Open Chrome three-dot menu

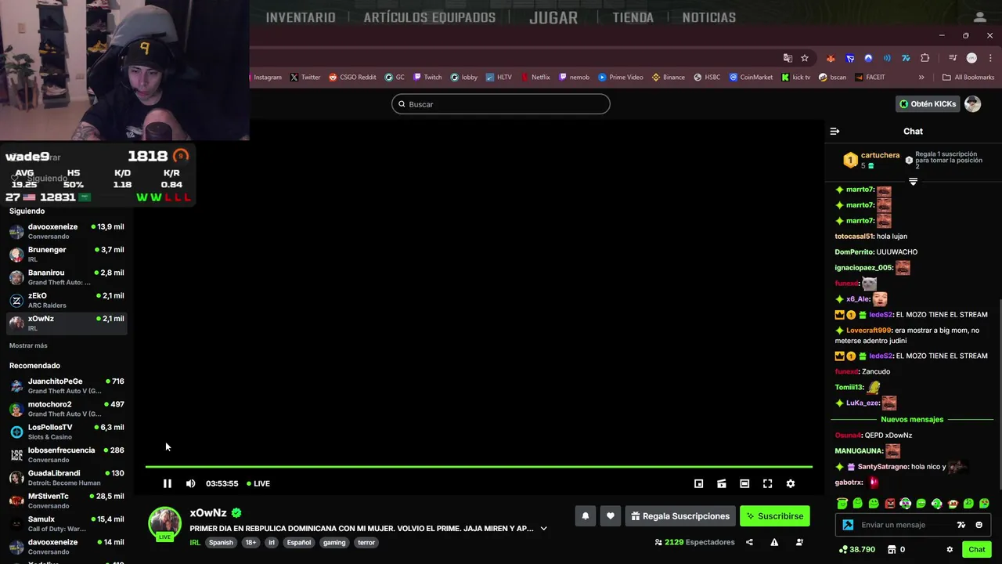coord(989,58)
